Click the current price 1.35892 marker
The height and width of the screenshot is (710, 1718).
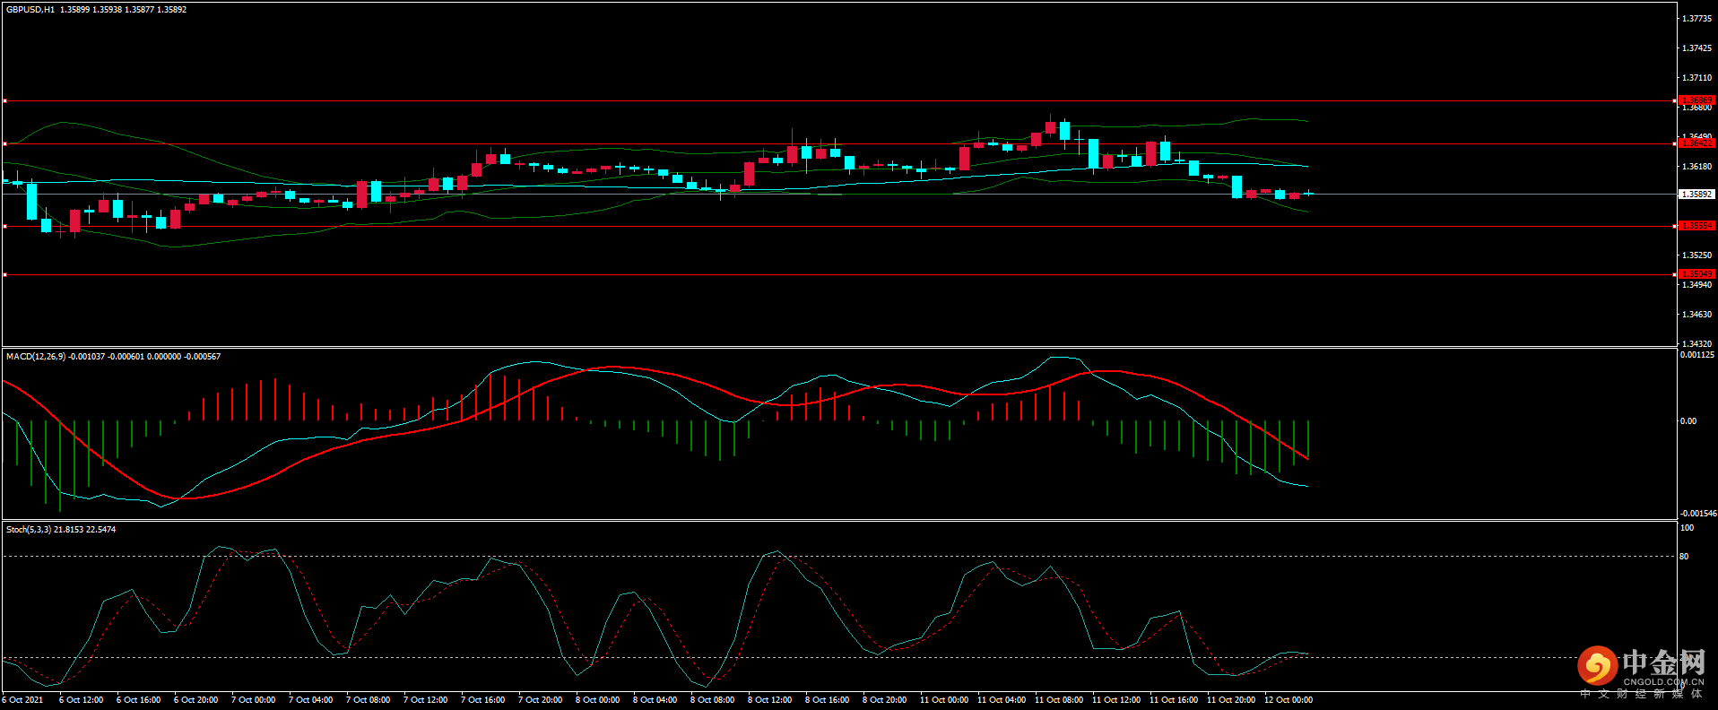point(1696,194)
